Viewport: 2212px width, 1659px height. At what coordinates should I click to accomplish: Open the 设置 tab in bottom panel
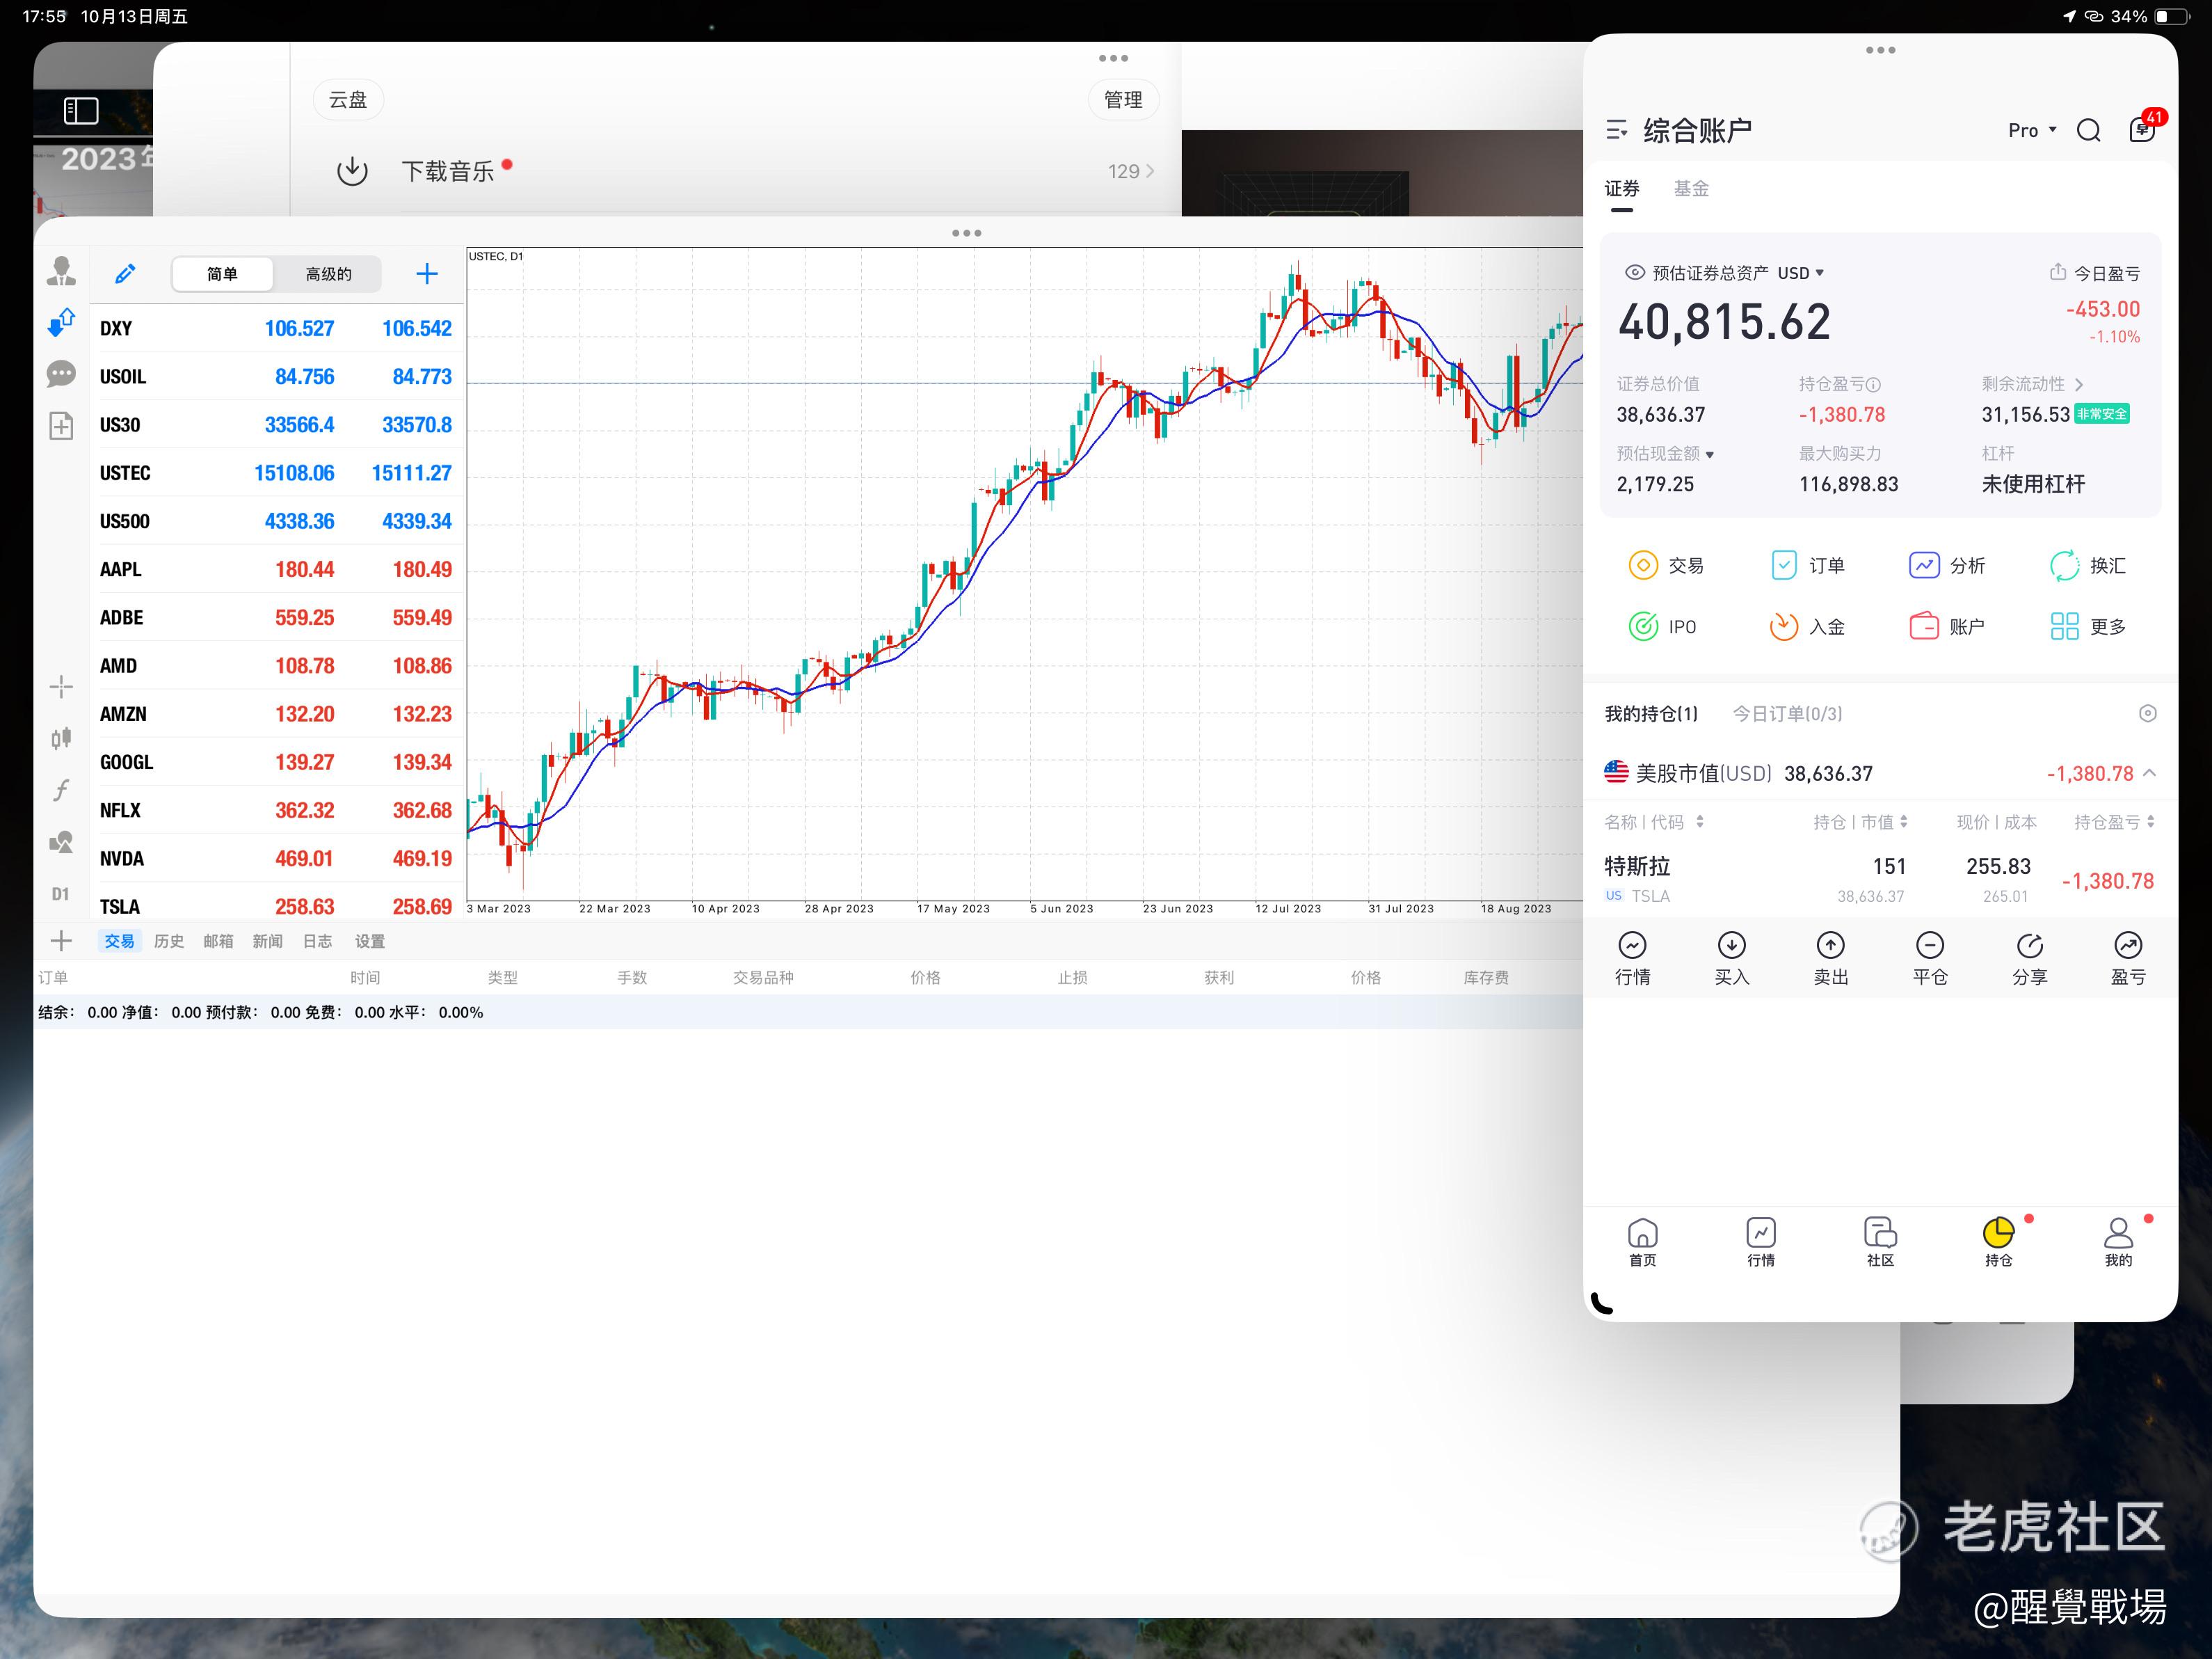point(370,941)
